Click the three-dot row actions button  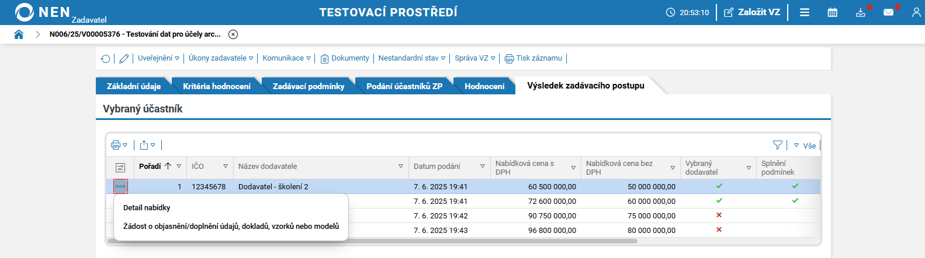point(120,186)
